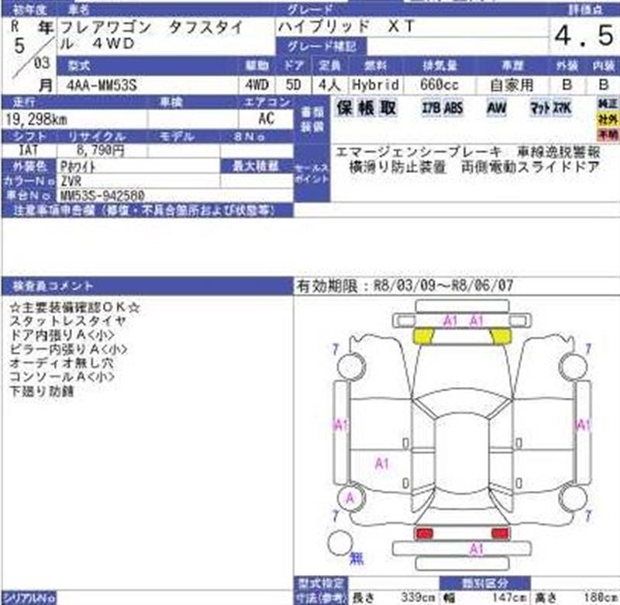Click comment 下廻り防錆

pos(42,392)
